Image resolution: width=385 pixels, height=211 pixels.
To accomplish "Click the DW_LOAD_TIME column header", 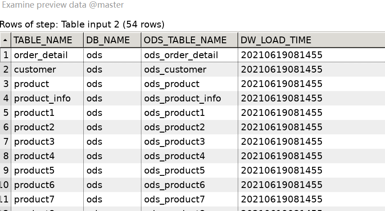I will (276, 40).
